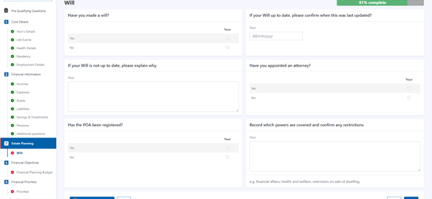Go to Savings & Investments page
The width and height of the screenshot is (432, 199).
tap(32, 117)
